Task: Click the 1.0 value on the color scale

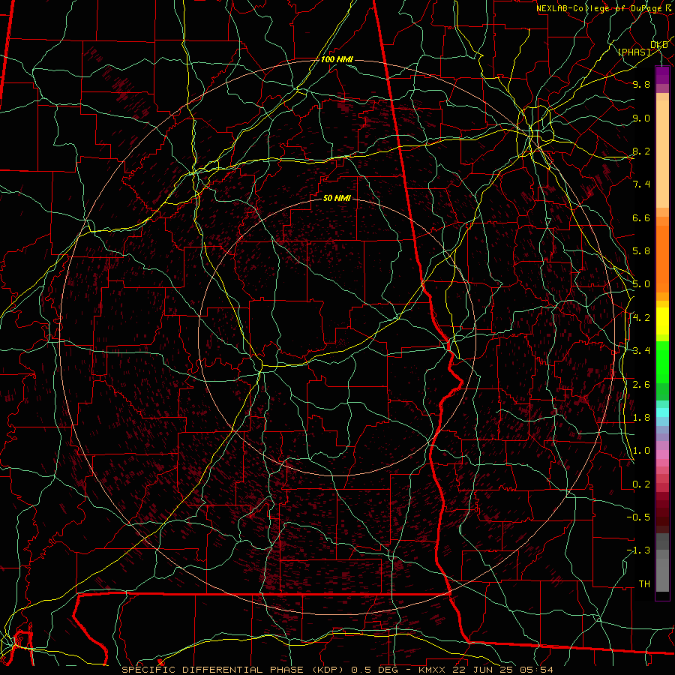Action: tap(641, 451)
